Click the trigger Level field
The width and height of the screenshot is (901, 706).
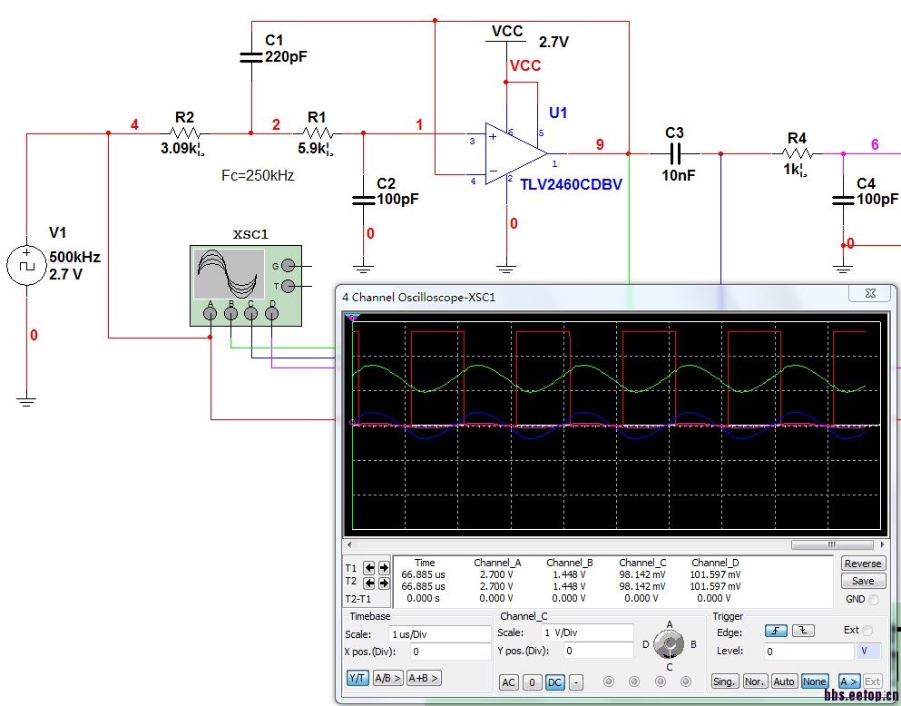point(808,651)
